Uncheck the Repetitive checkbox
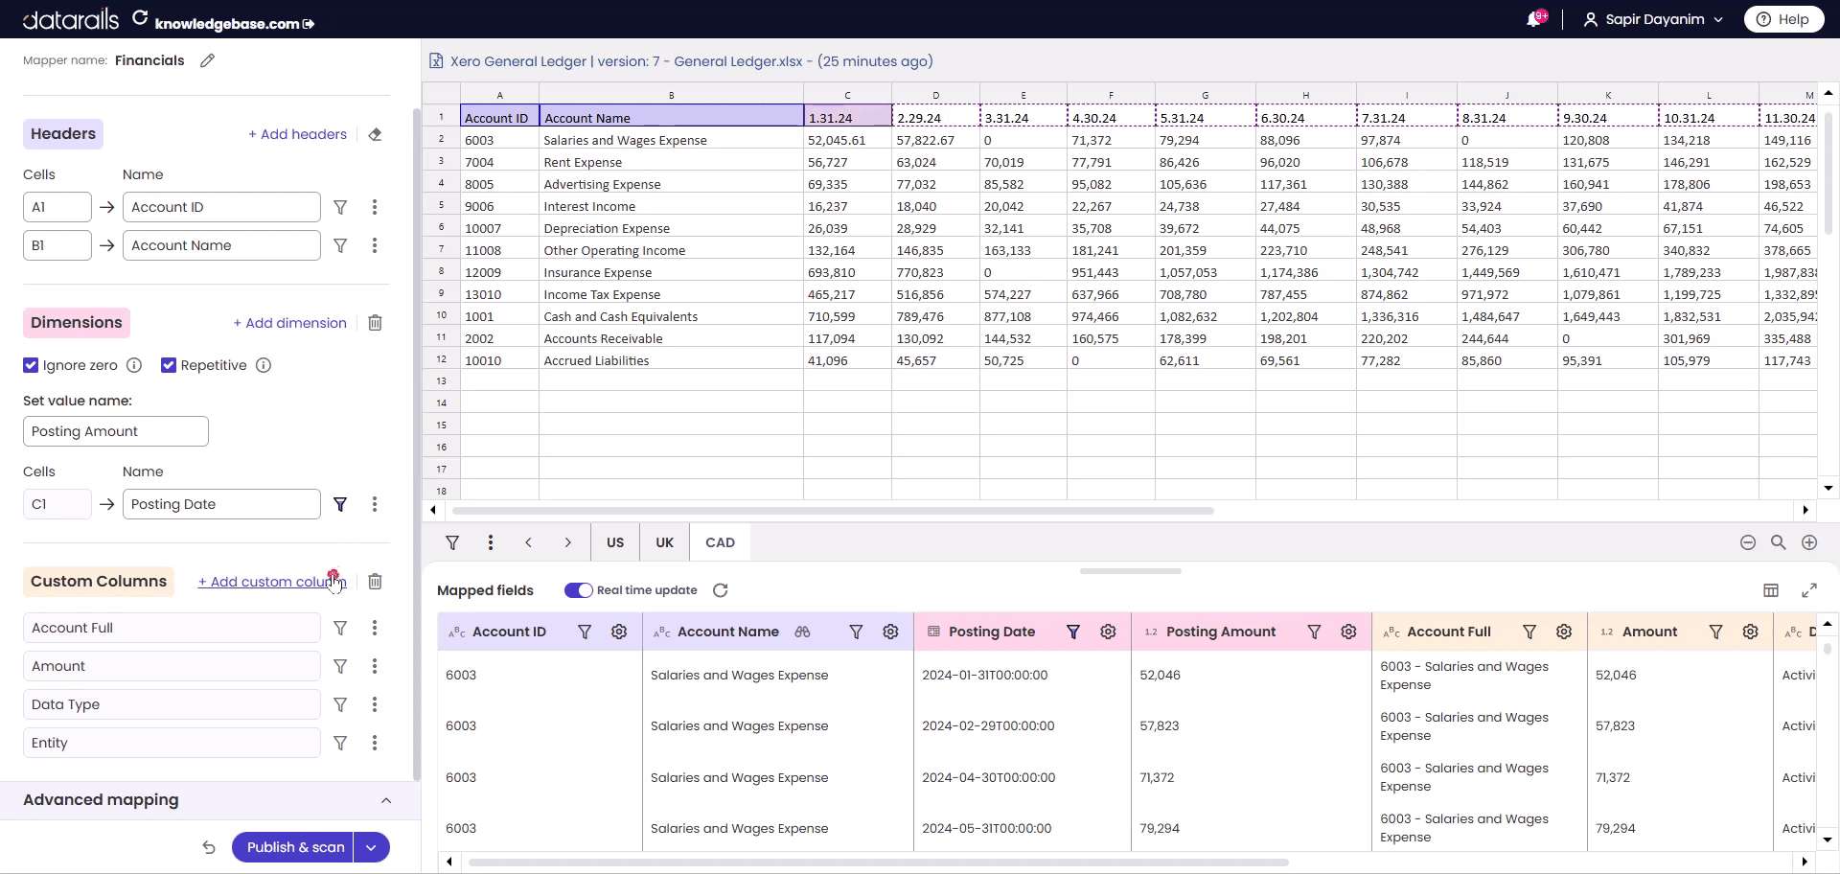The height and width of the screenshot is (874, 1840). 169,365
